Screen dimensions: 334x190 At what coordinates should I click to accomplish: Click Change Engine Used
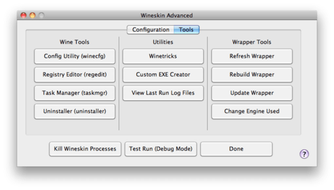[x=252, y=111]
